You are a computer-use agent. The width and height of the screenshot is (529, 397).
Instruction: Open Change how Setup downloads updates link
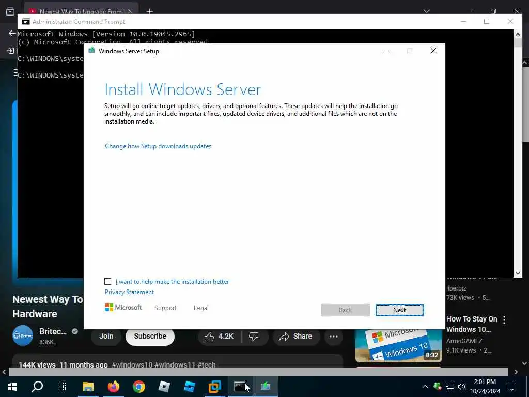pos(158,146)
